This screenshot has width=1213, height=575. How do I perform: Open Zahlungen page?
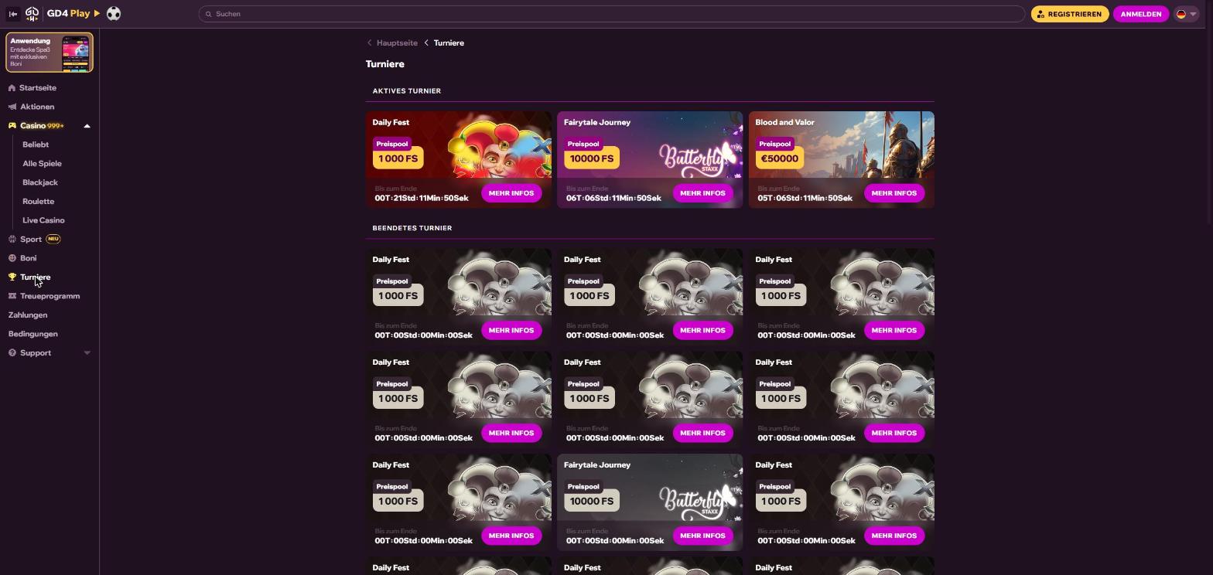pyautogui.click(x=28, y=315)
